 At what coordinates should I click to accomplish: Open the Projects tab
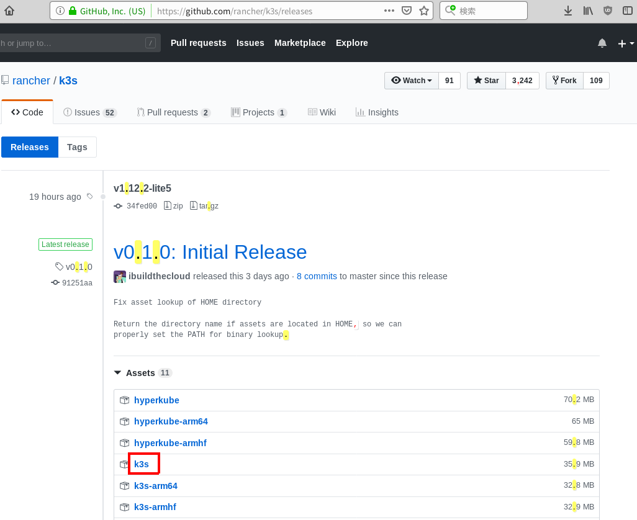pyautogui.click(x=259, y=112)
